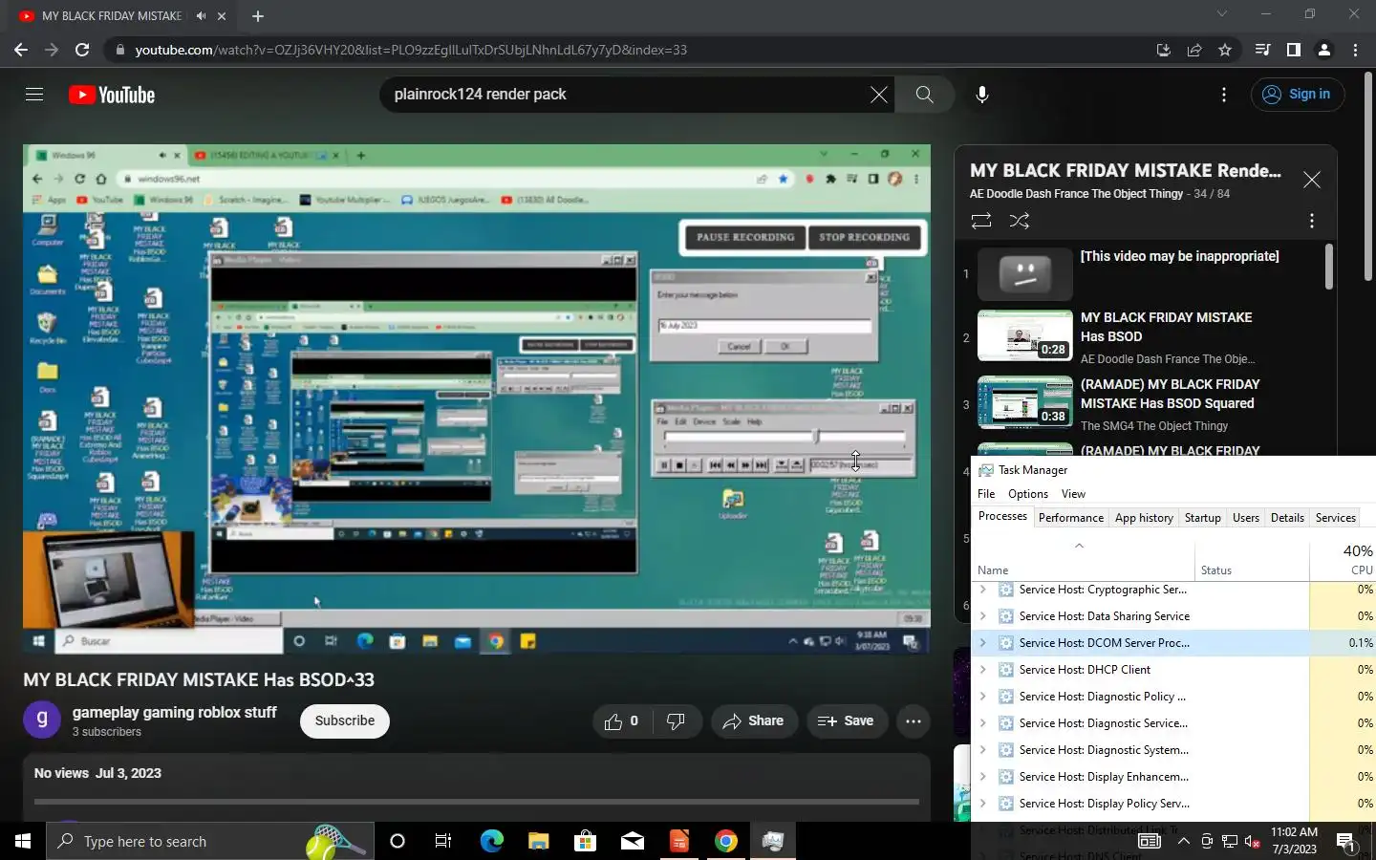Image resolution: width=1376 pixels, height=860 pixels.
Task: Click the address bar URL
Action: coord(411,50)
